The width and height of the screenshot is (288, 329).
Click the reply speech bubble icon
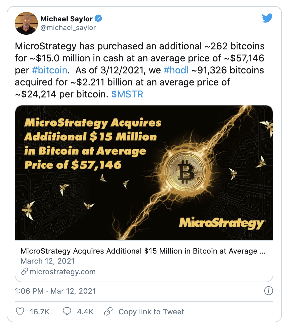67,312
